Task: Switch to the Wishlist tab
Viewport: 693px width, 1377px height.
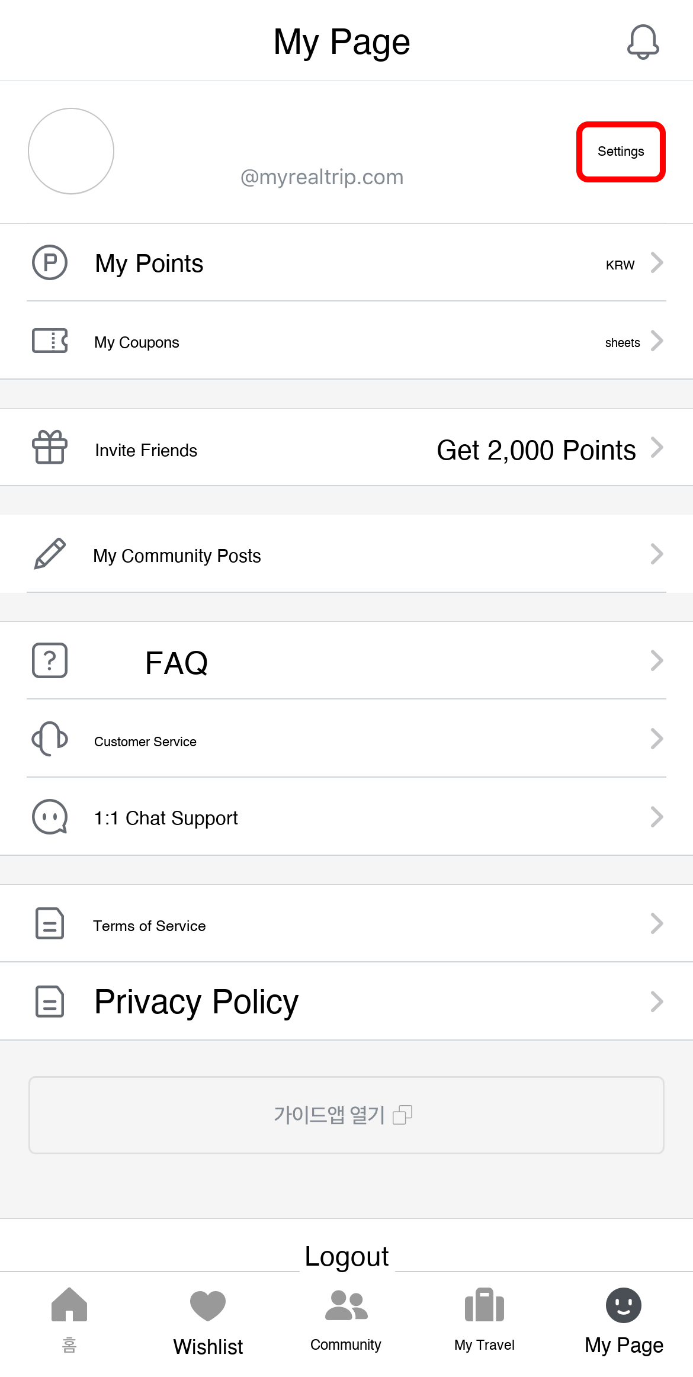Action: (208, 1321)
